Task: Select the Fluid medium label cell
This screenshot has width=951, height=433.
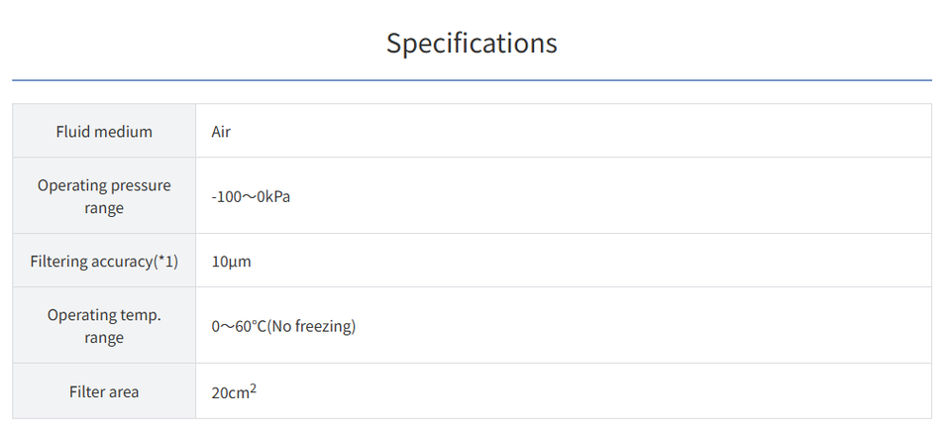Action: coord(104,131)
